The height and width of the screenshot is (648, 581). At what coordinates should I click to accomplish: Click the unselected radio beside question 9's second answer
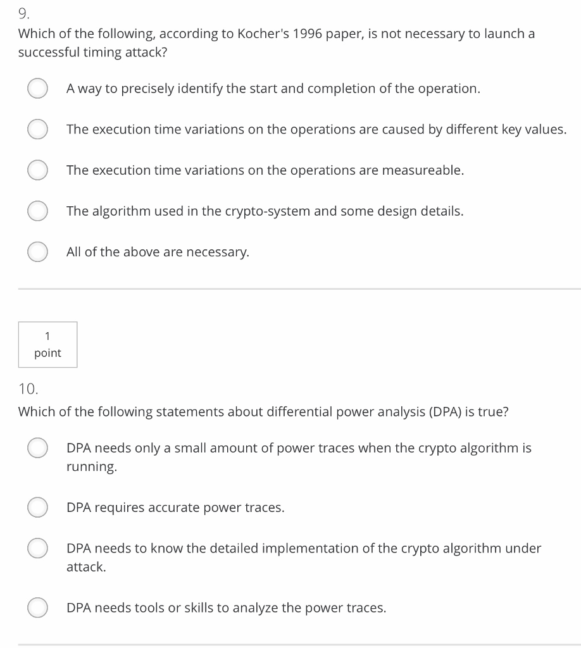37,129
